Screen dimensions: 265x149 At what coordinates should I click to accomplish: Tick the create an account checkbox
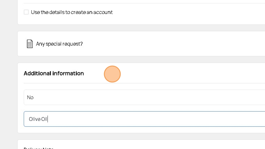tap(26, 12)
